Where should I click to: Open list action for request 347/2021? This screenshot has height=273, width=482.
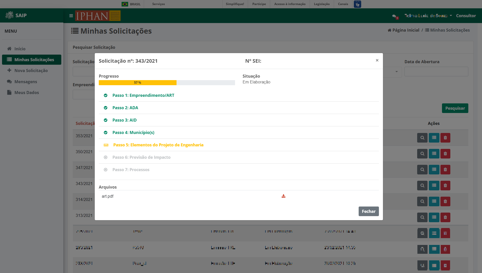434,170
